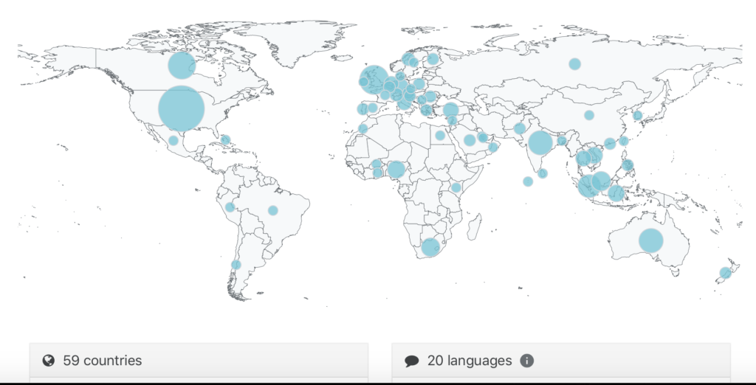Select the bubble over the Philippines
Image resolution: width=756 pixels, height=385 pixels.
(628, 166)
